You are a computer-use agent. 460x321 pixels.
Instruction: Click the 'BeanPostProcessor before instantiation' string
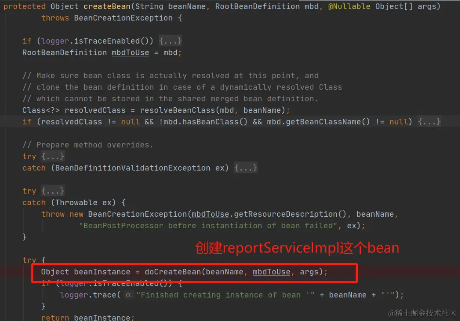click(208, 226)
